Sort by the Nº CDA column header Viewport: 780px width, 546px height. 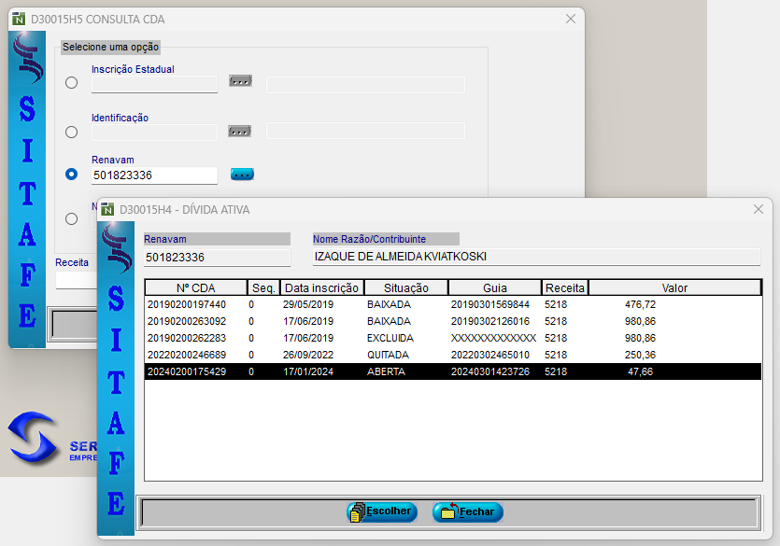(195, 287)
